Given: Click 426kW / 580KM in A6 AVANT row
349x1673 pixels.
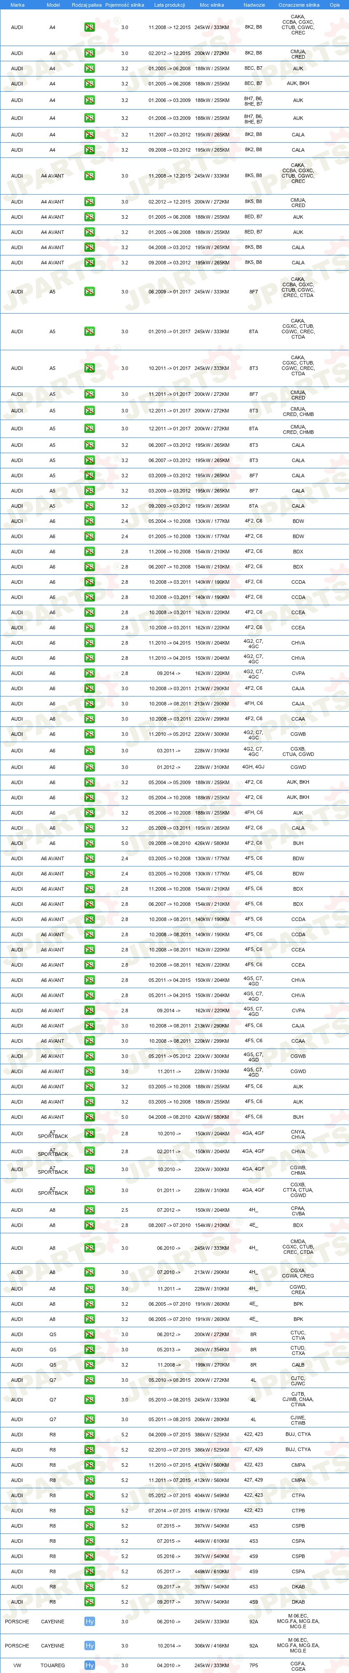Looking at the screenshot, I should 212,1117.
